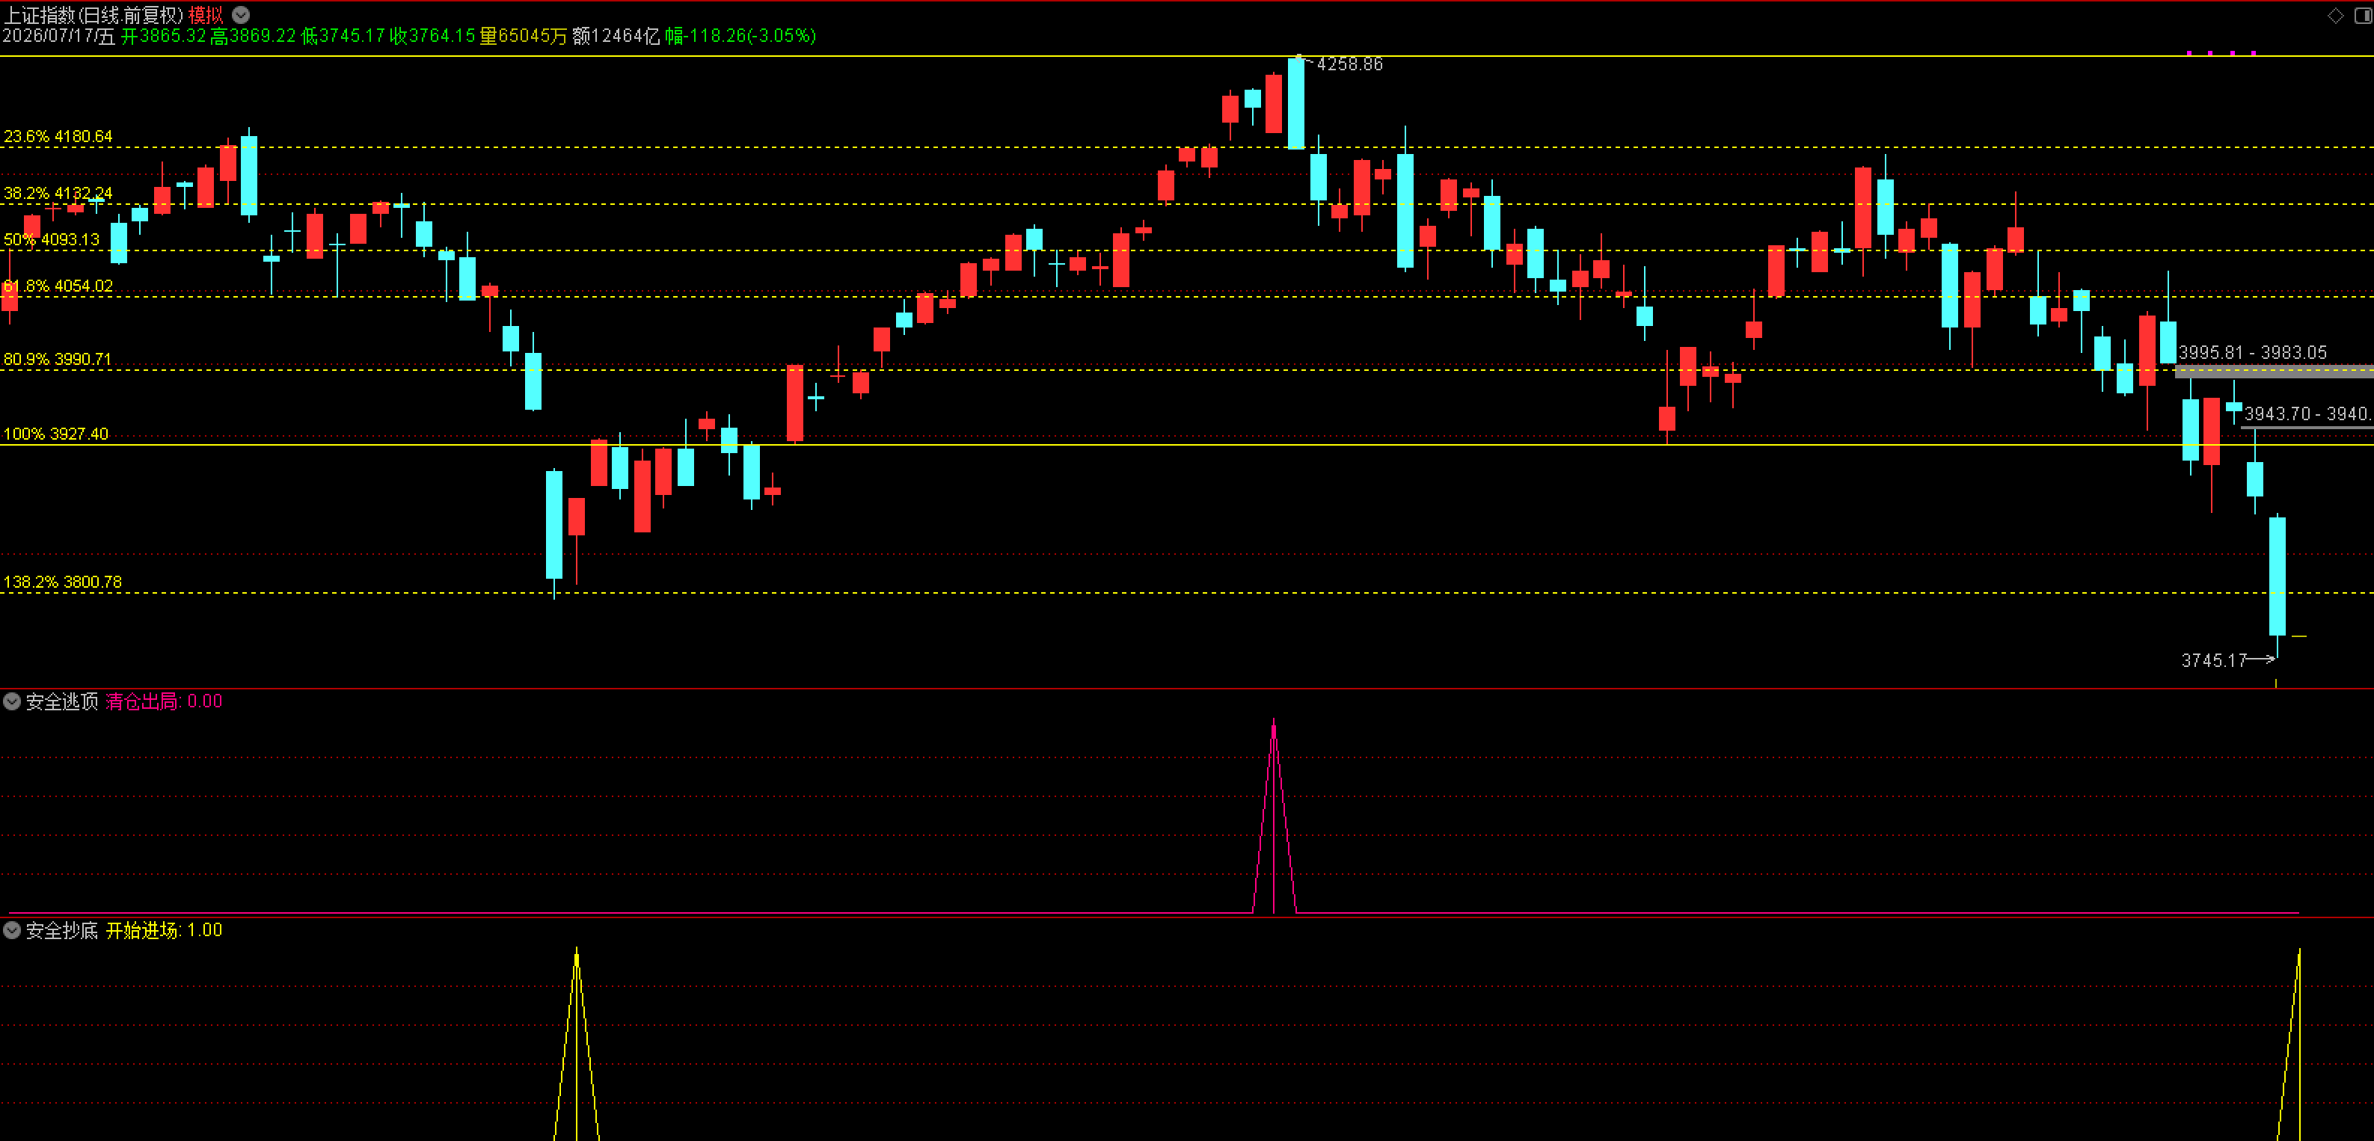Image resolution: width=2374 pixels, height=1141 pixels.
Task: Select the 4258.86 high price marker
Action: tap(1349, 64)
